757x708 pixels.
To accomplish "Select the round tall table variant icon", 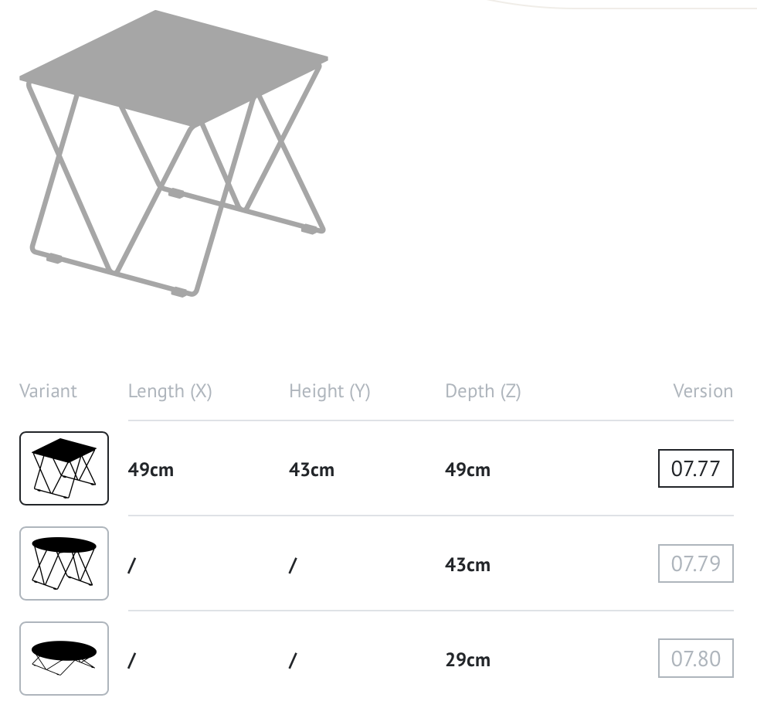I will (x=64, y=563).
